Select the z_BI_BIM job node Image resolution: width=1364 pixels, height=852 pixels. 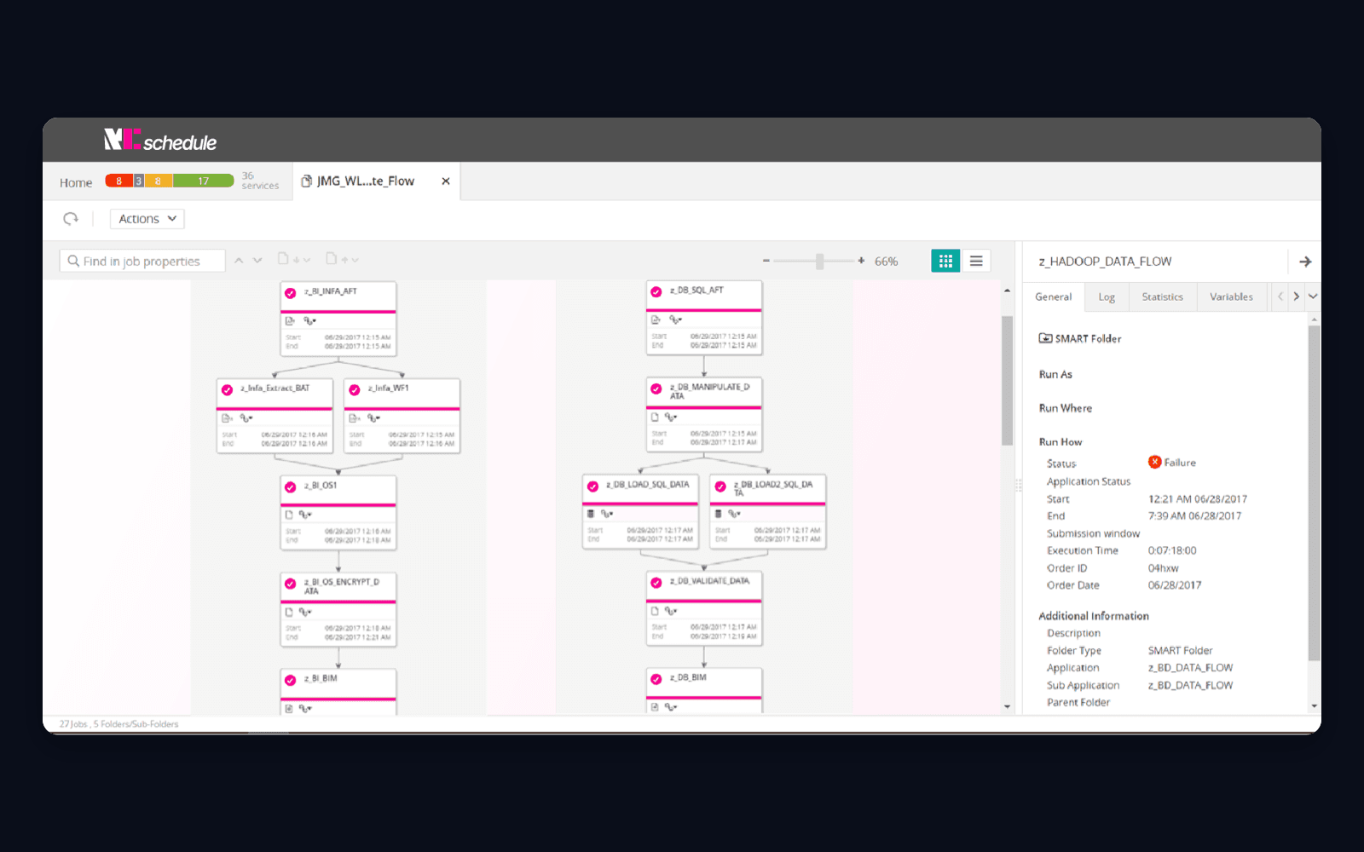338,692
